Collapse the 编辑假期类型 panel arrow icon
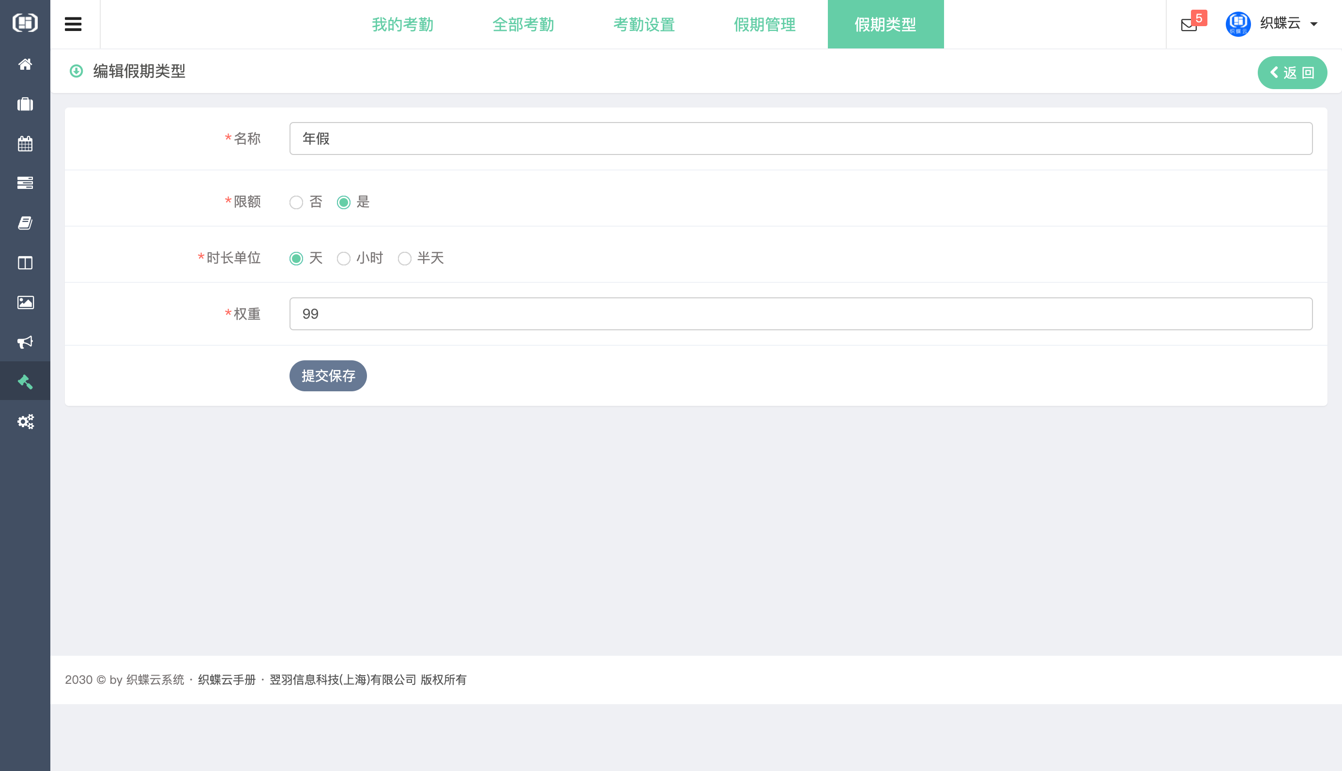Image resolution: width=1342 pixels, height=771 pixels. coord(76,71)
